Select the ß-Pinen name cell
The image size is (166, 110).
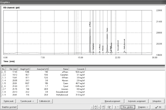pos(65,78)
